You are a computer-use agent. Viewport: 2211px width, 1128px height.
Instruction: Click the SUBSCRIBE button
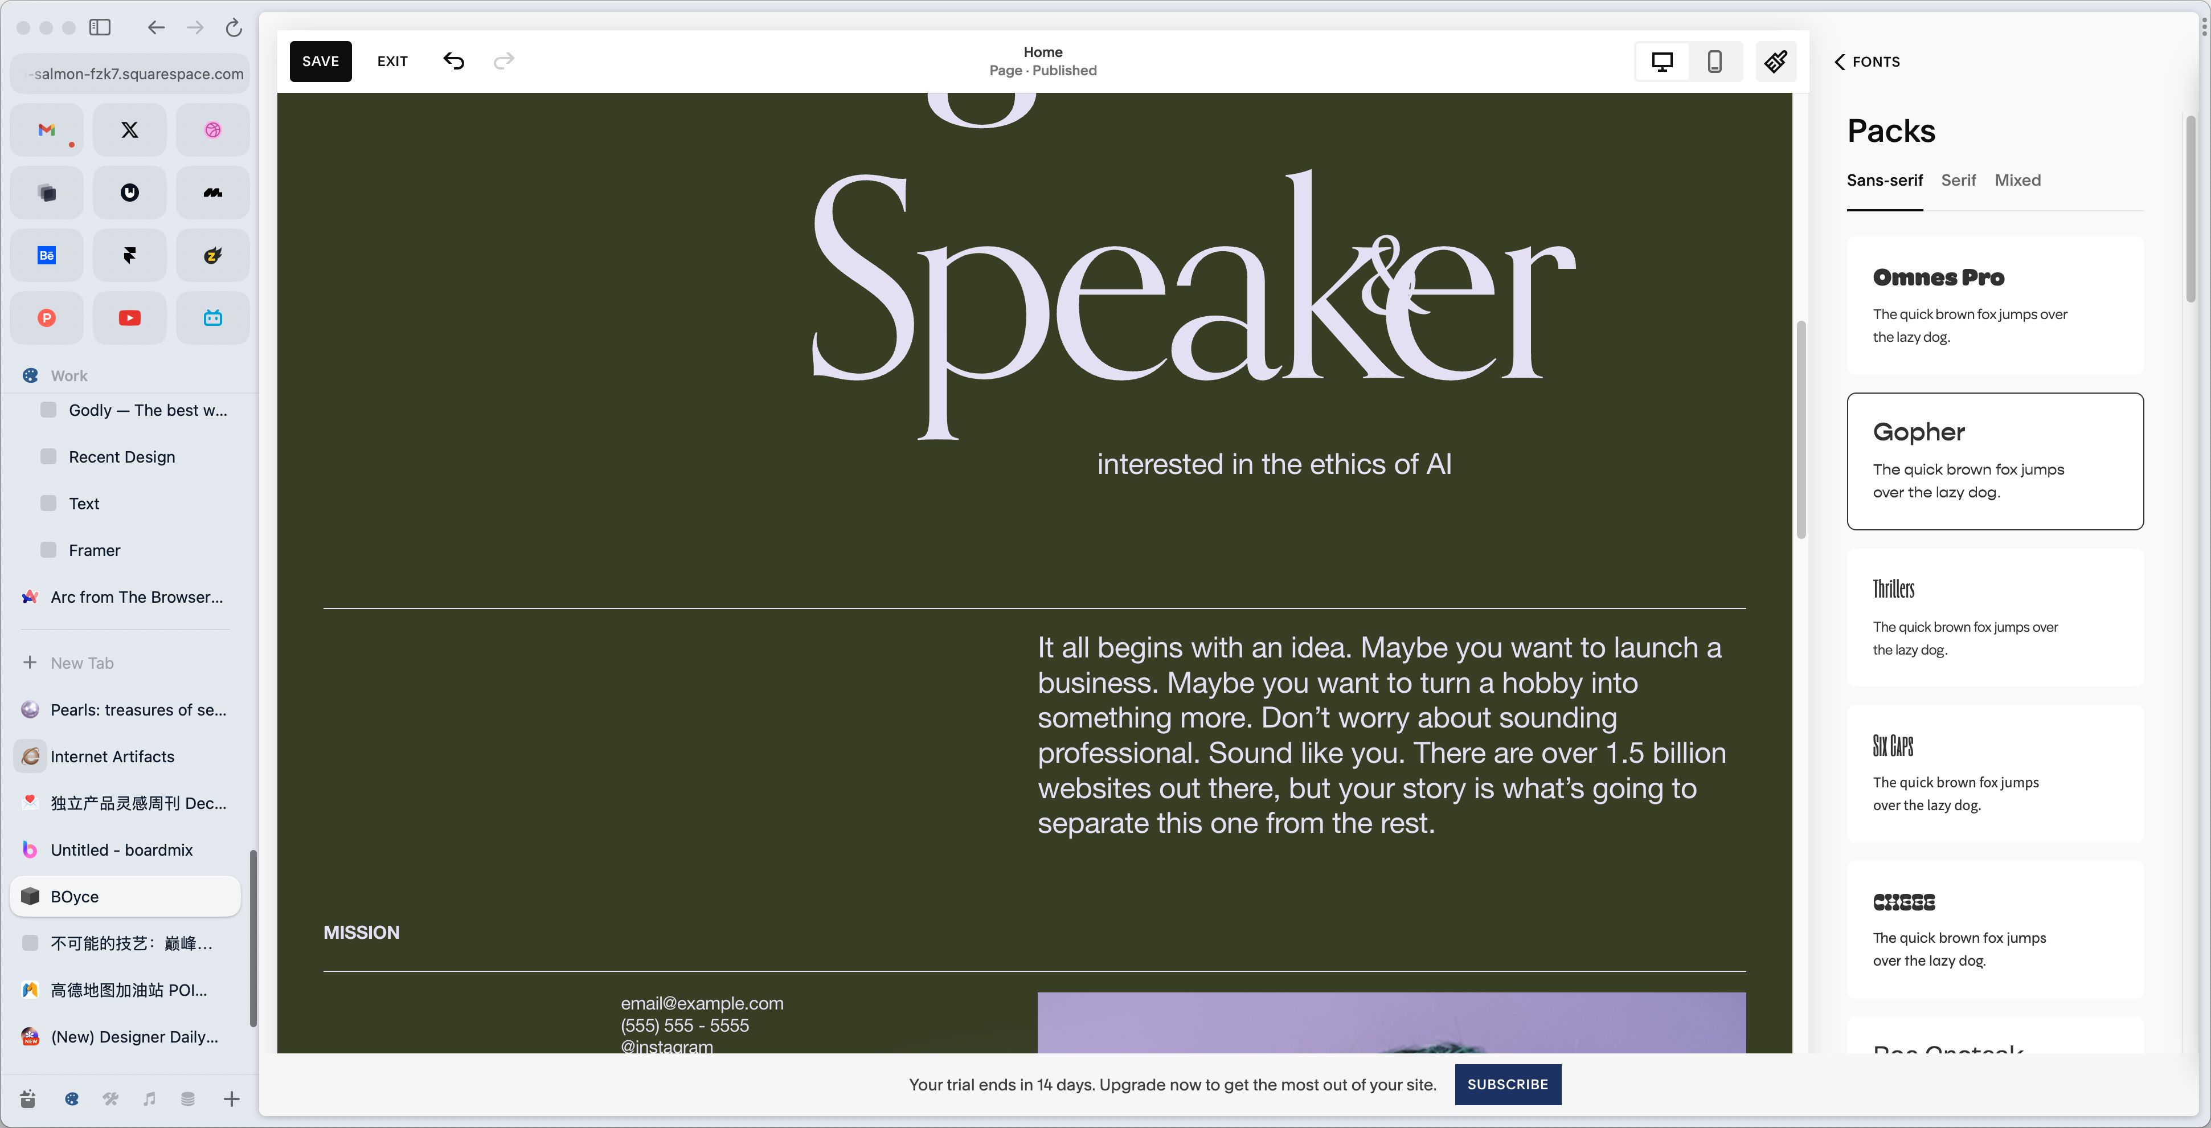(x=1507, y=1084)
